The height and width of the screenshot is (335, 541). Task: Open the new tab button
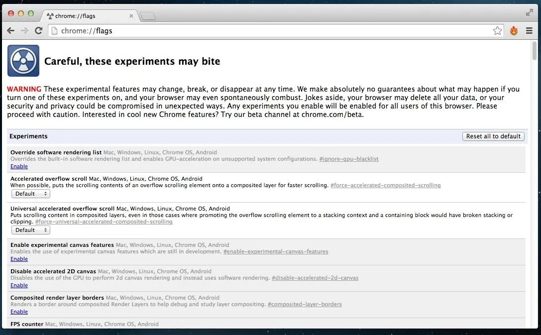pos(148,16)
